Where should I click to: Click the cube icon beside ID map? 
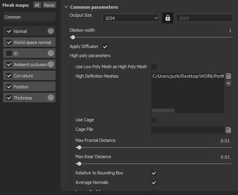pos(51,54)
